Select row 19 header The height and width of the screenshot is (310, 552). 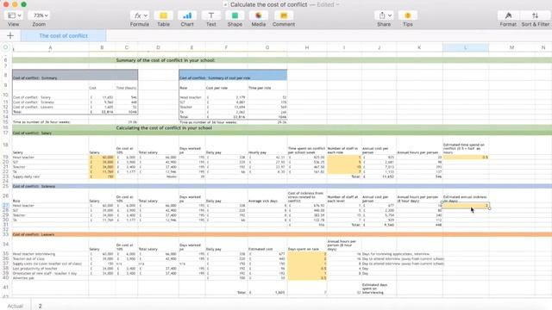point(6,157)
